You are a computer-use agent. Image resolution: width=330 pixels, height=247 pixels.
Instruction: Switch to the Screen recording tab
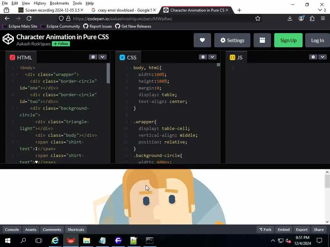pos(50,10)
